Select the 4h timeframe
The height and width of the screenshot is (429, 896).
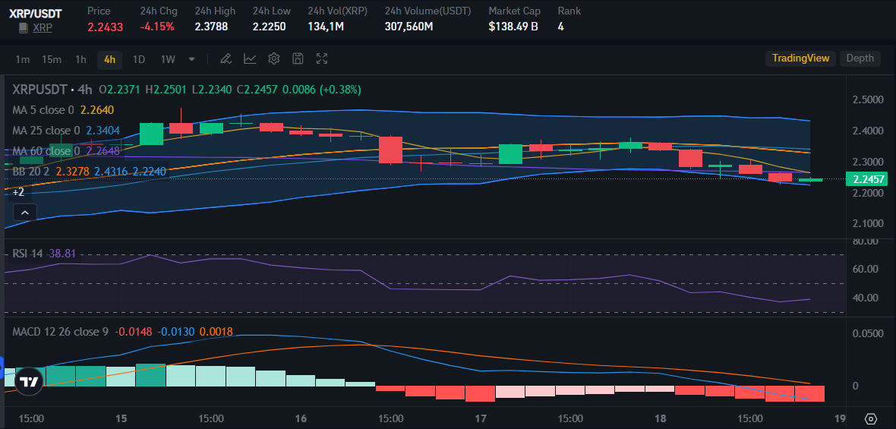[x=109, y=58]
